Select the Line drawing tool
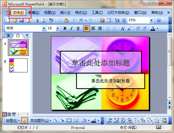The height and width of the screenshot is (133, 174). pyautogui.click(x=56, y=120)
